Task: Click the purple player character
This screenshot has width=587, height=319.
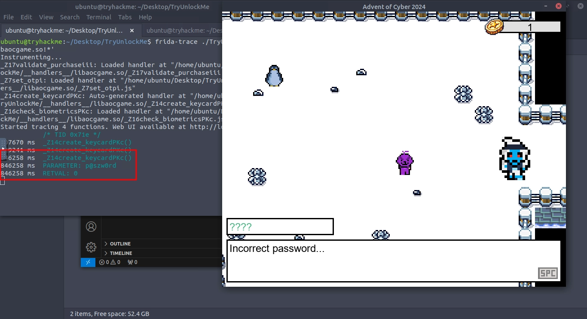Action: (x=404, y=163)
